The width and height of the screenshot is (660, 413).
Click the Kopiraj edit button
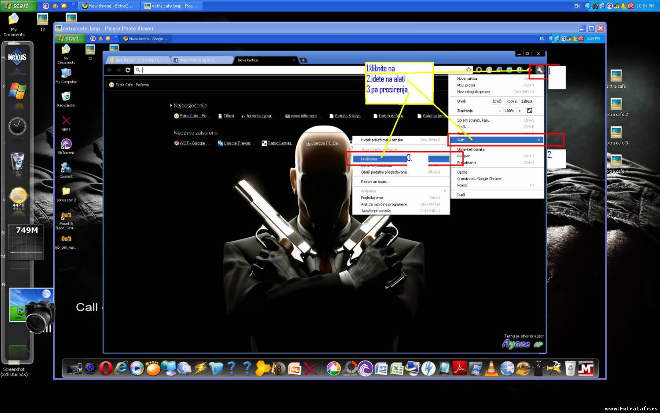click(x=512, y=101)
